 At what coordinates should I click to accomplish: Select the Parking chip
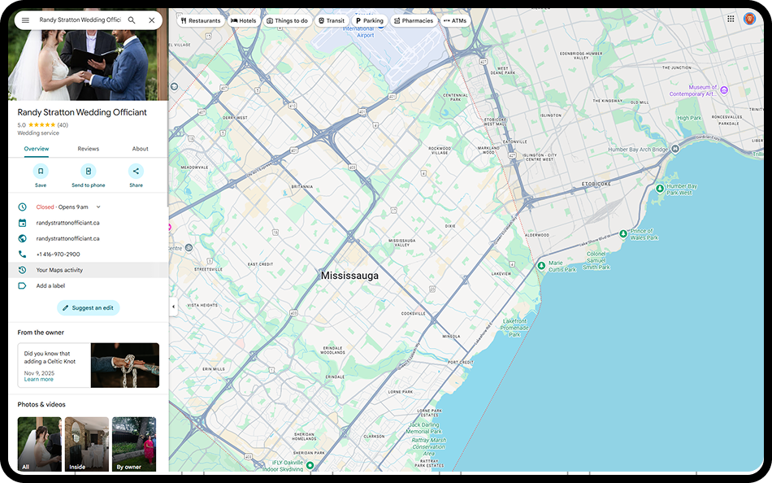[x=369, y=20]
